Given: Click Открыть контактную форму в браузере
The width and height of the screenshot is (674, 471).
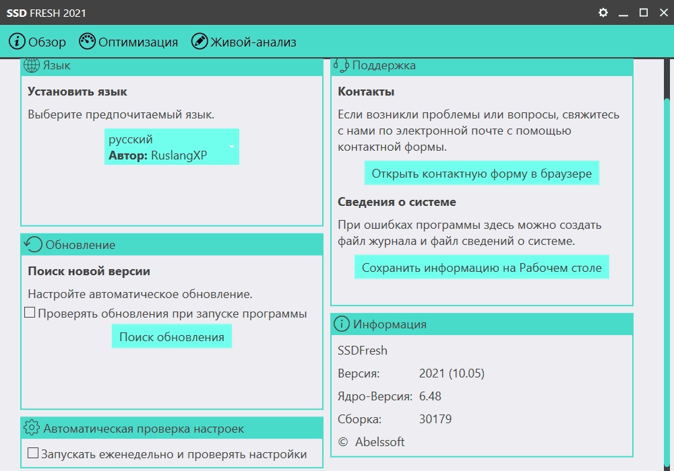Looking at the screenshot, I should click(x=481, y=174).
